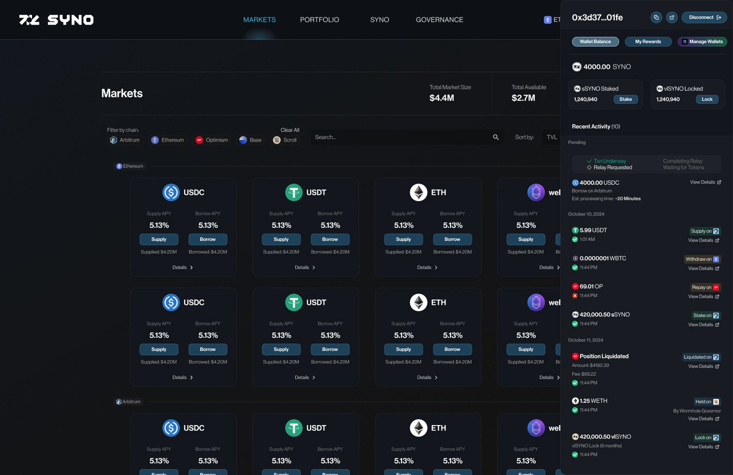Open wallet address in external explorer icon
The image size is (733, 475).
671,17
